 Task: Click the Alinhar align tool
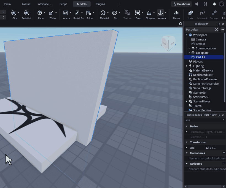(176, 13)
